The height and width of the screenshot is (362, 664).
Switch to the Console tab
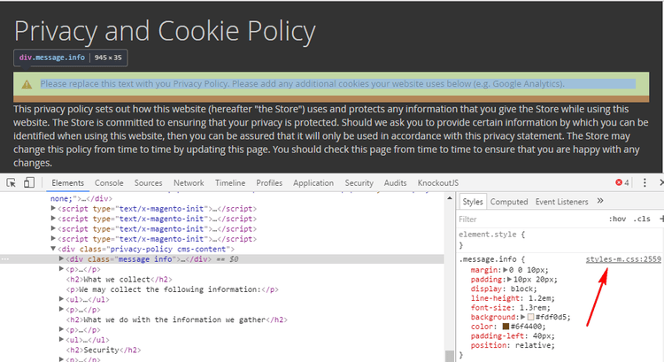[x=109, y=183]
